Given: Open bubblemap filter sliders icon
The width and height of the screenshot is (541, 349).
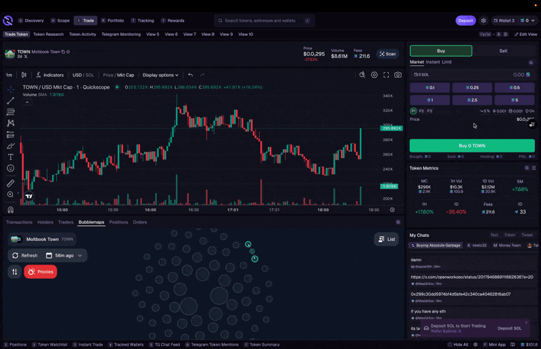Looking at the screenshot, I should 14,271.
